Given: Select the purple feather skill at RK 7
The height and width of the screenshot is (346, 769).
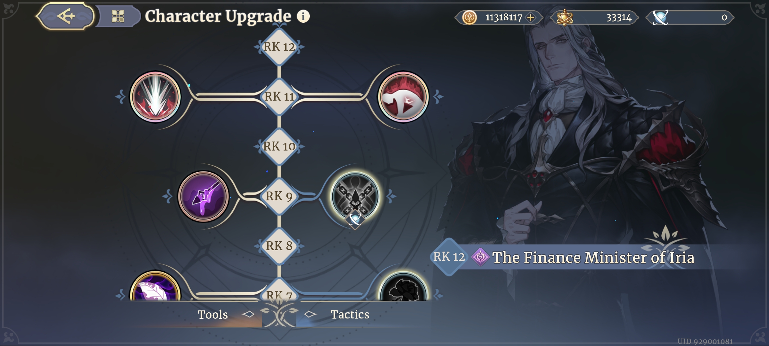Looking at the screenshot, I should click(155, 286).
